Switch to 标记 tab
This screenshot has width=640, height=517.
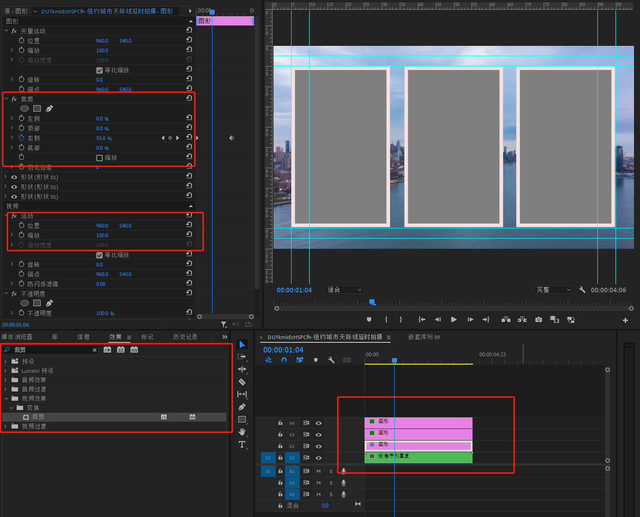tap(148, 337)
